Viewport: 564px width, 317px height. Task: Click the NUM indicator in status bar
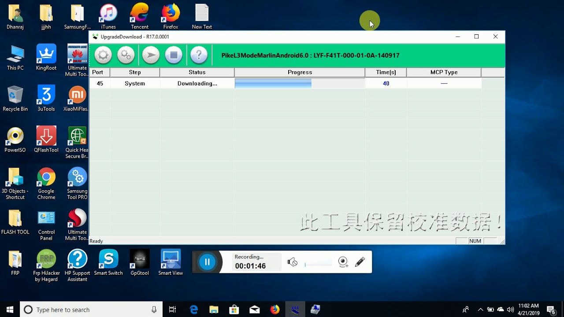click(475, 241)
